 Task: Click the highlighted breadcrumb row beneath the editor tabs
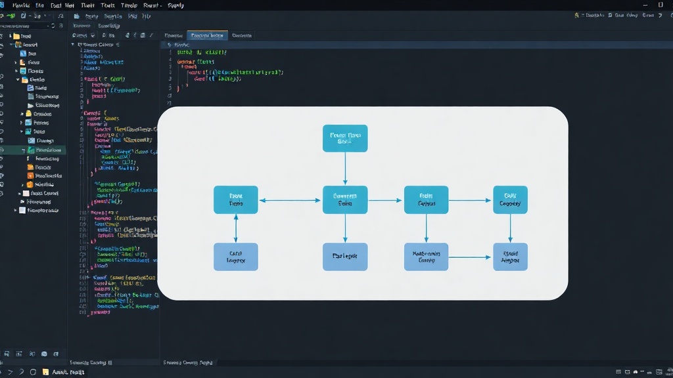tap(417, 45)
